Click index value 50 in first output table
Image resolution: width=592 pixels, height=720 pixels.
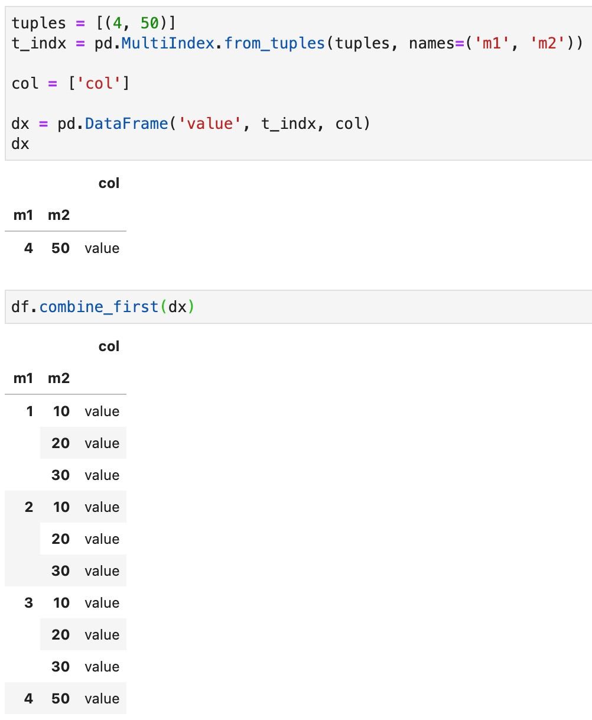tap(60, 248)
